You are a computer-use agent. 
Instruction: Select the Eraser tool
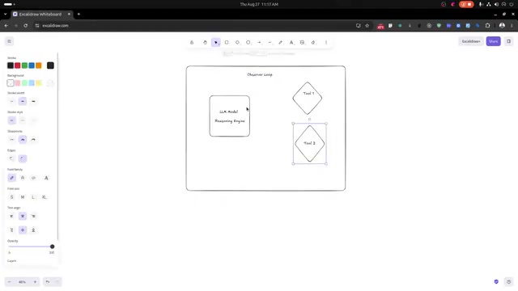tap(313, 42)
